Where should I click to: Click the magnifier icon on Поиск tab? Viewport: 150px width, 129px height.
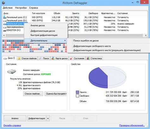click(x=41, y=58)
